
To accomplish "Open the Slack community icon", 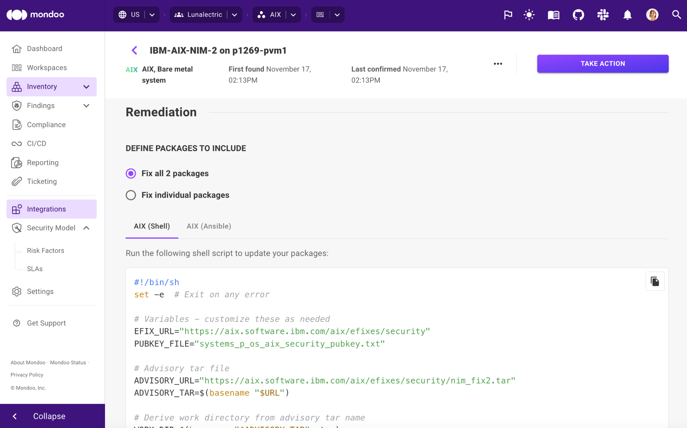I will tap(603, 15).
